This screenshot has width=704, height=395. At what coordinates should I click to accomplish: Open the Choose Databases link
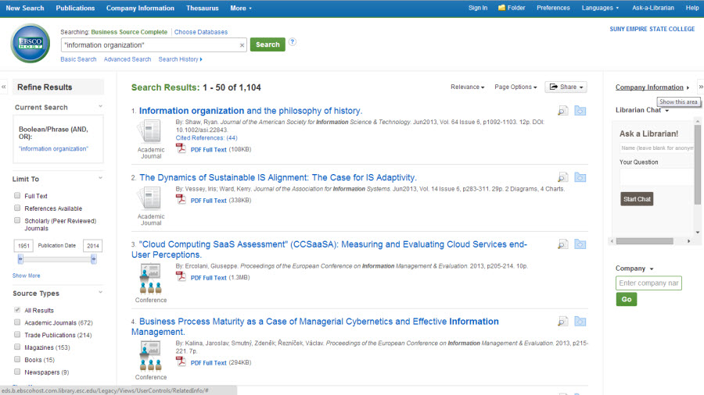click(201, 32)
